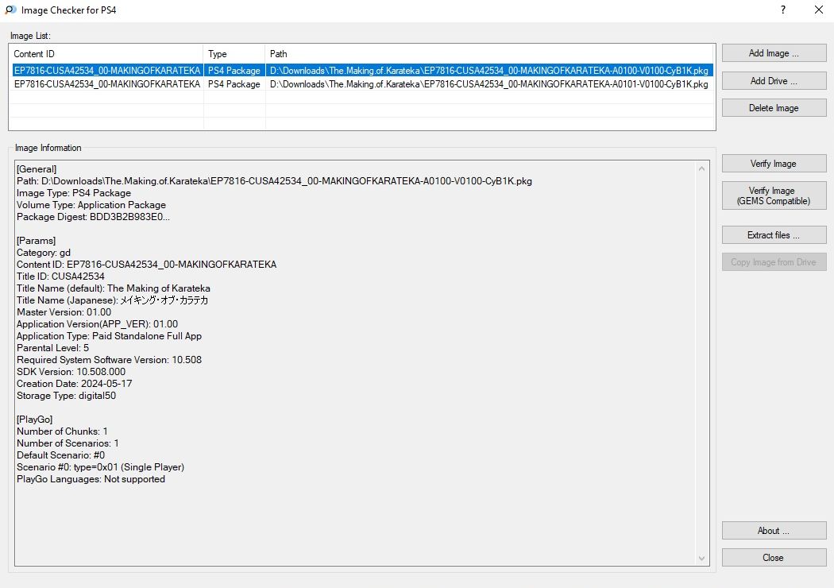The image size is (834, 588).
Task: Click the Title ID: CUSA42534 line
Action: point(60,277)
